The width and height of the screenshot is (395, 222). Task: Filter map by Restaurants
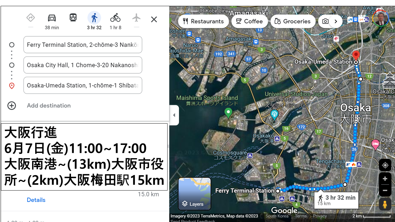pyautogui.click(x=203, y=21)
